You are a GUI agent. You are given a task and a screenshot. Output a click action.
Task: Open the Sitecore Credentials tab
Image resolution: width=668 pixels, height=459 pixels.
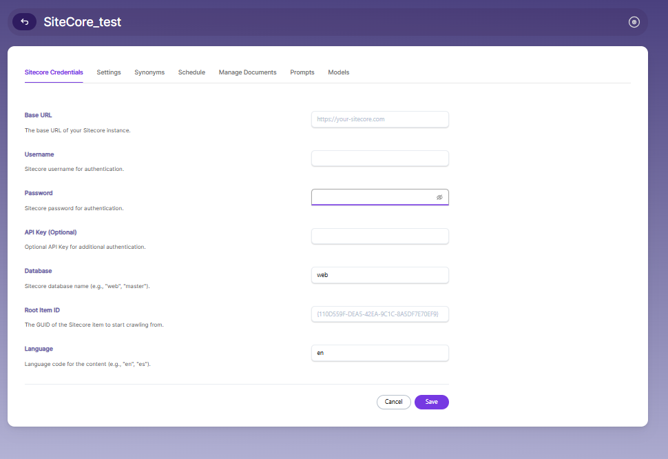[x=54, y=72]
